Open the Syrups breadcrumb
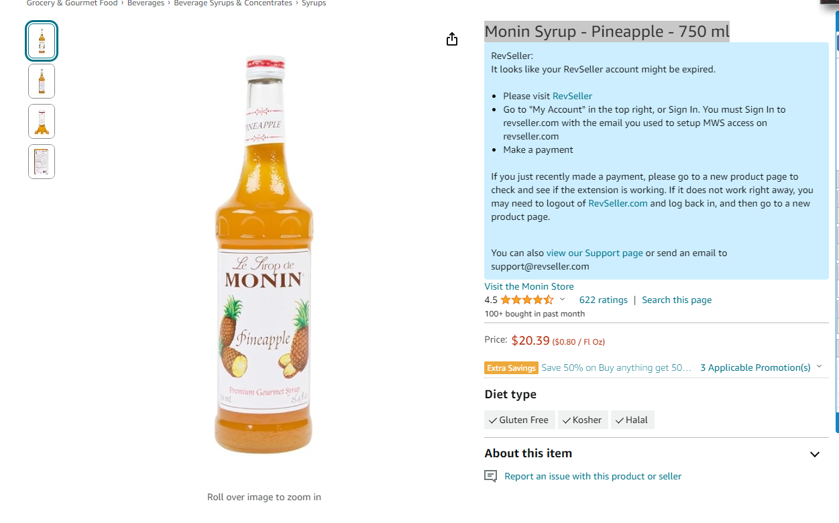This screenshot has height=523, width=839. 314,3
